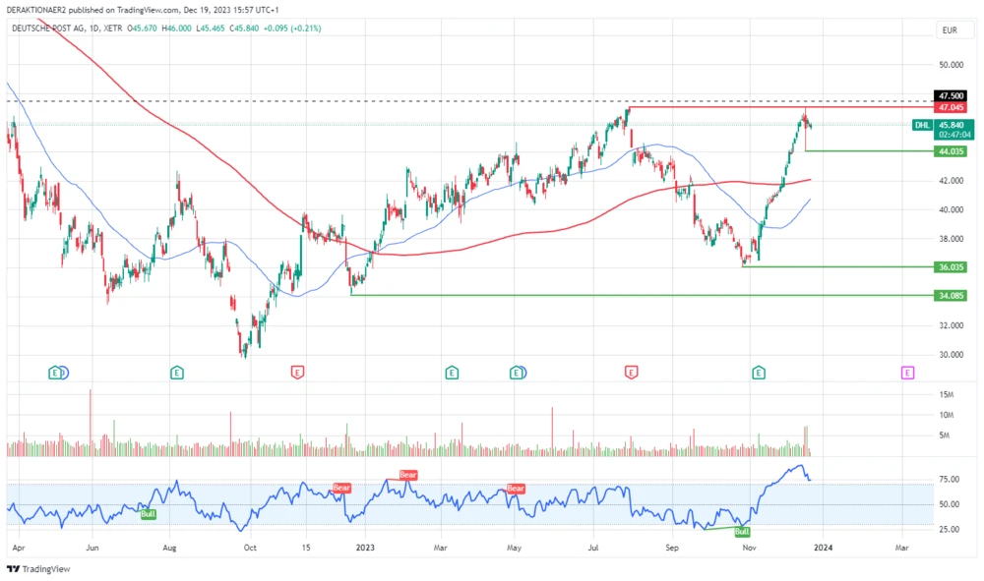Image resolution: width=984 pixels, height=581 pixels.
Task: Select the DHL symbol price label
Action: pos(922,125)
